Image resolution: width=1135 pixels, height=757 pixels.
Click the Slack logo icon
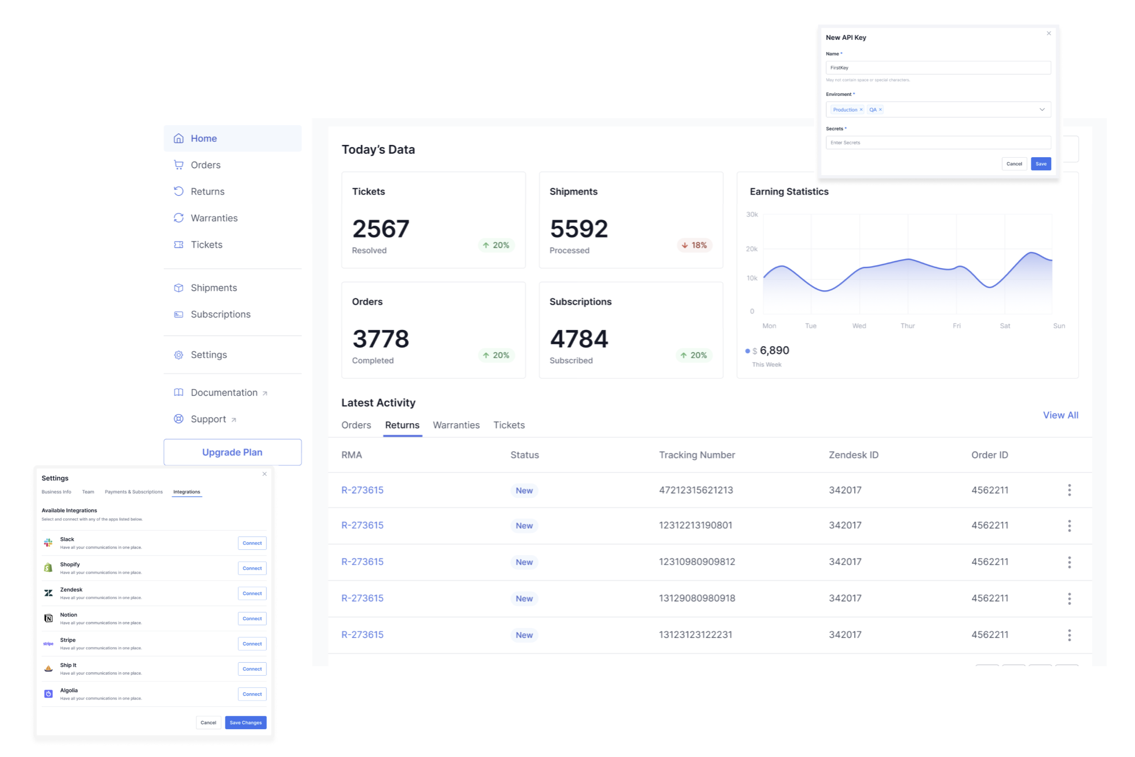pyautogui.click(x=48, y=543)
